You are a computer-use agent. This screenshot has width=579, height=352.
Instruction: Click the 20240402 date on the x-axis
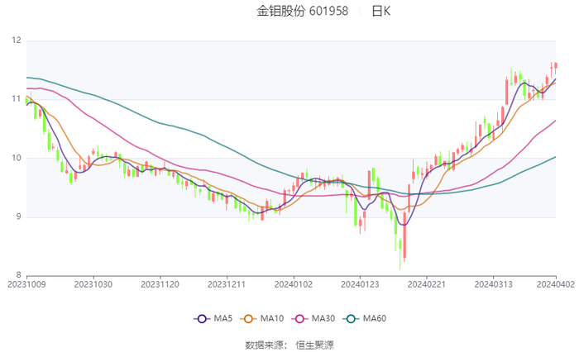click(556, 283)
